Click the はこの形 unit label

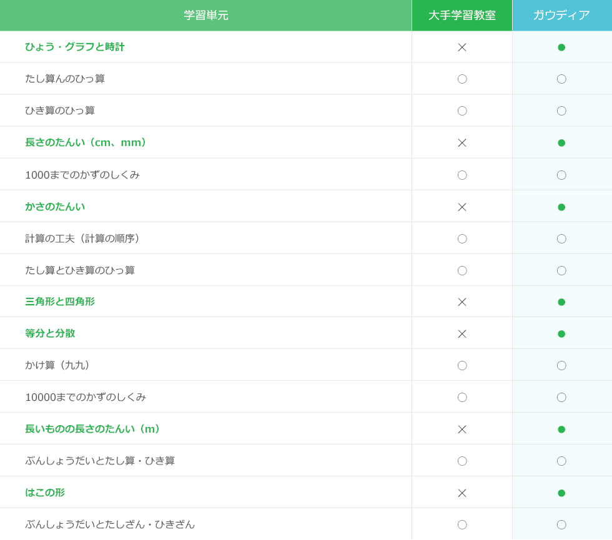45,493
